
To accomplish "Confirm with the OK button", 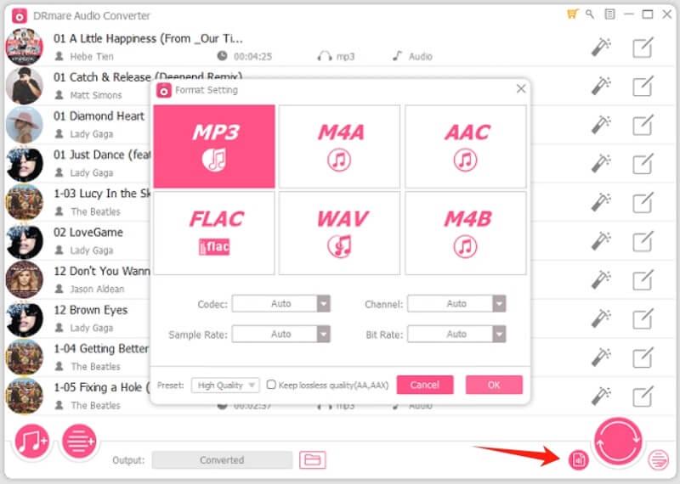I will (x=494, y=385).
